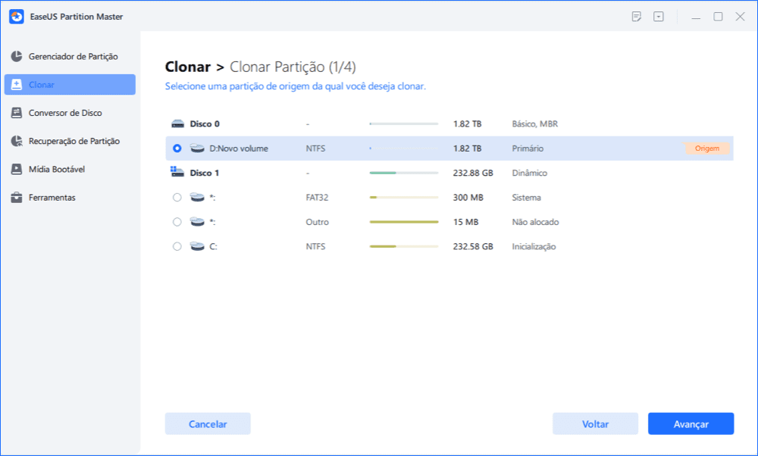Open the title bar dropdown menu icon
Viewport: 758px width, 456px height.
pos(659,17)
